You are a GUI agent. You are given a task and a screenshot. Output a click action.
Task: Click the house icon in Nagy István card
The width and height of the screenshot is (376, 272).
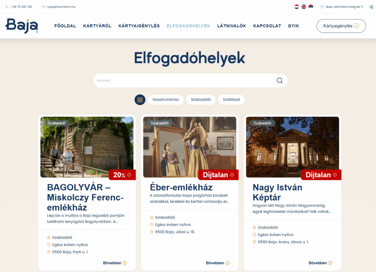point(254,228)
